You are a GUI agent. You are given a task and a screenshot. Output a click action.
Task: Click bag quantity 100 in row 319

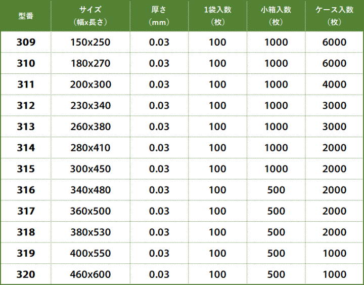pyautogui.click(x=217, y=253)
